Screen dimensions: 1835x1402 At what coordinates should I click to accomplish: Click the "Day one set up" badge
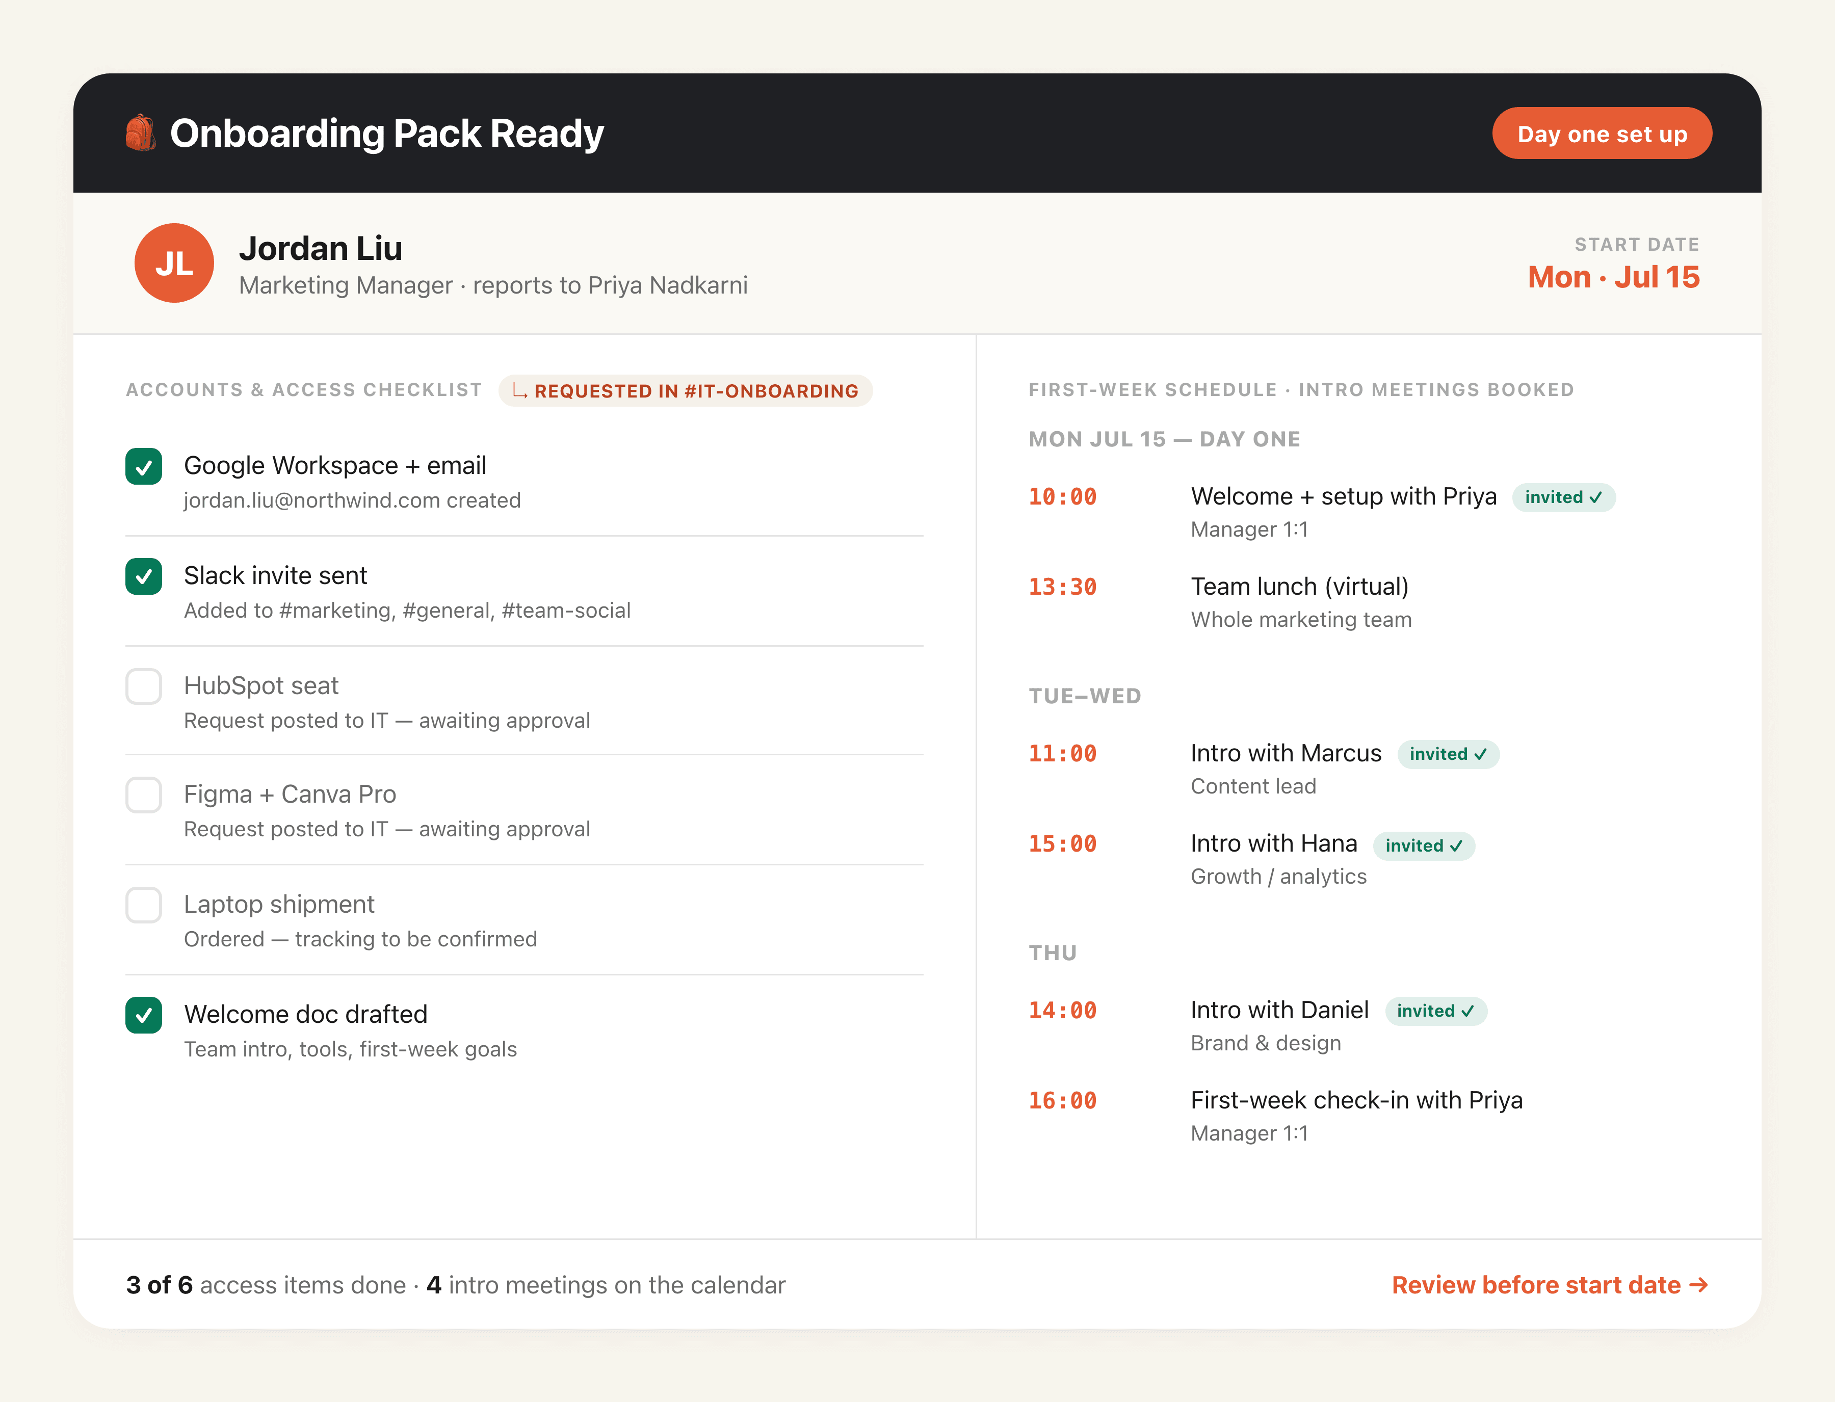pyautogui.click(x=1602, y=134)
